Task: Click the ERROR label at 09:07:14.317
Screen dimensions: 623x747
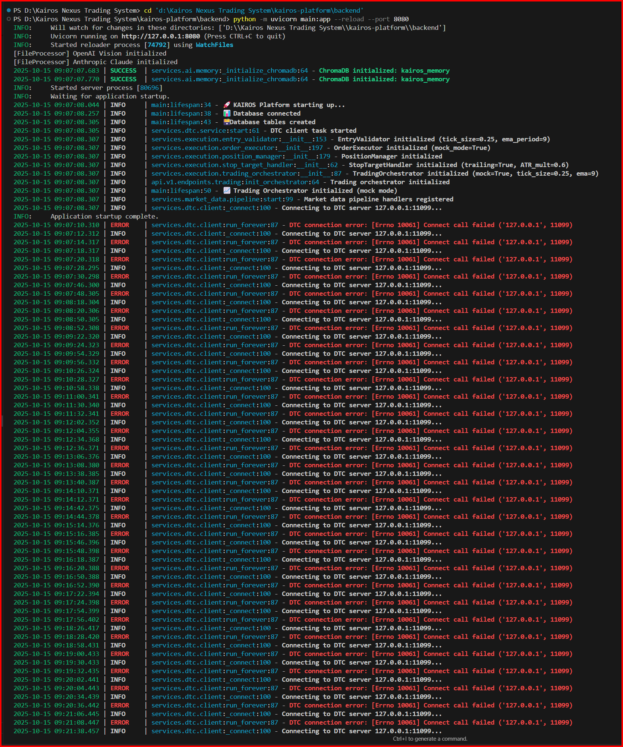Action: 120,242
